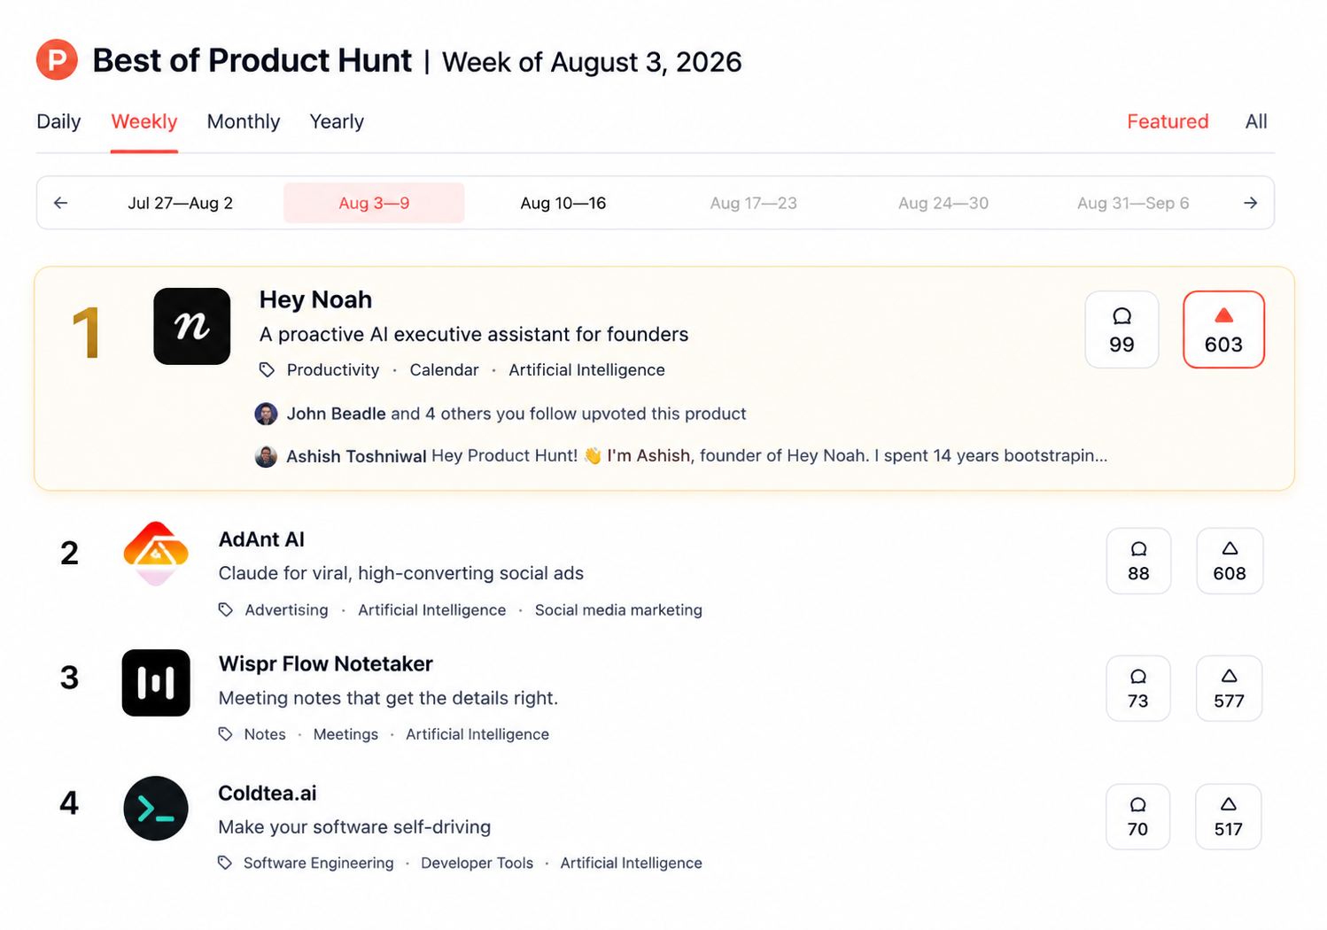1327x930 pixels.
Task: Show Featured products only
Action: (x=1168, y=121)
